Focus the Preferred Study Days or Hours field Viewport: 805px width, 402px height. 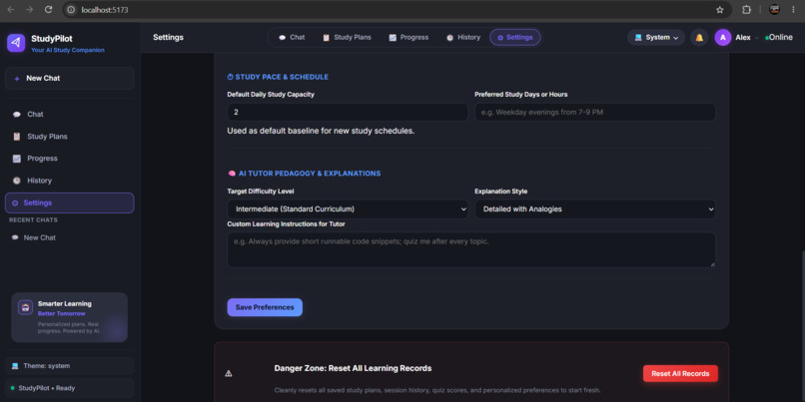pyautogui.click(x=595, y=113)
